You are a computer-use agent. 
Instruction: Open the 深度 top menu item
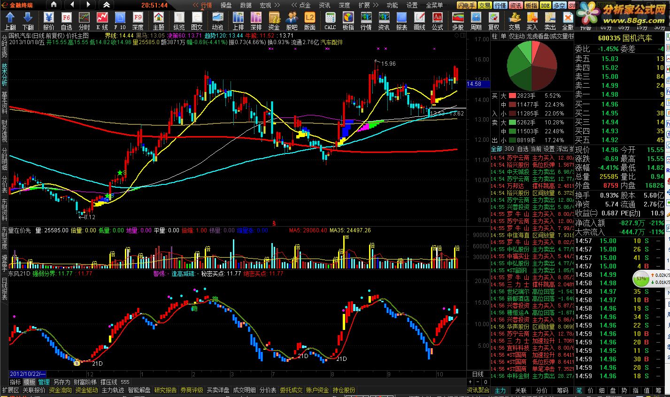(344, 5)
